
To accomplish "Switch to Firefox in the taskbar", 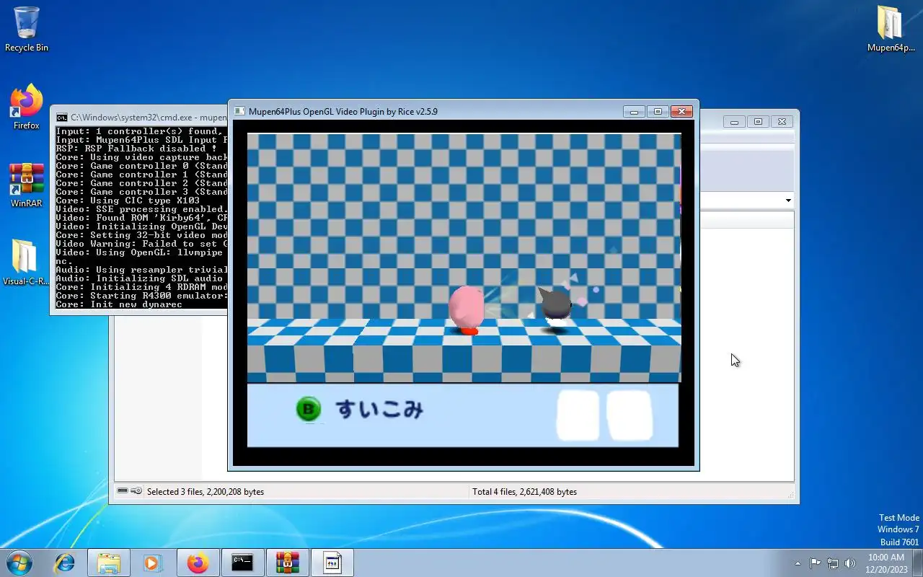I will click(x=197, y=563).
